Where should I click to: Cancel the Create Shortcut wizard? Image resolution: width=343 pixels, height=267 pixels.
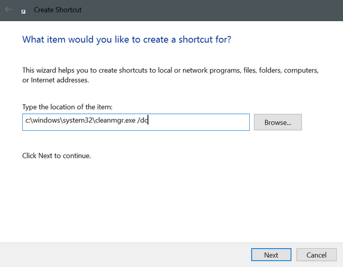(x=316, y=255)
